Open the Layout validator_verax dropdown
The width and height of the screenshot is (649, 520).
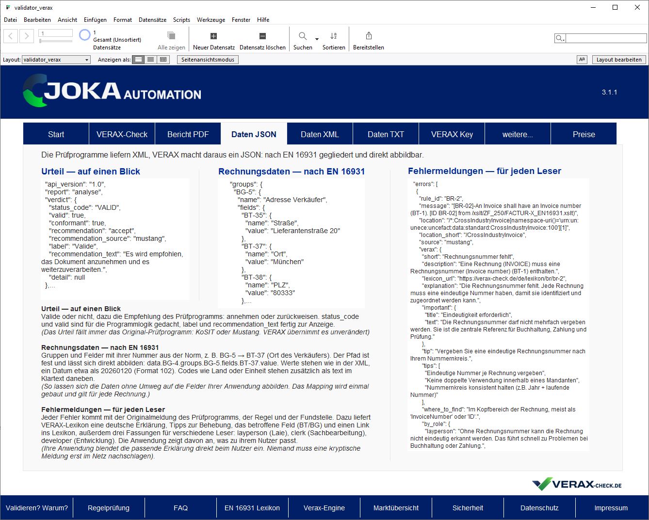56,60
